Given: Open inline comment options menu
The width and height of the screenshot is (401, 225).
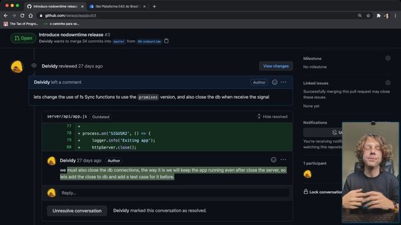Looking at the screenshot, I should pos(283,160).
